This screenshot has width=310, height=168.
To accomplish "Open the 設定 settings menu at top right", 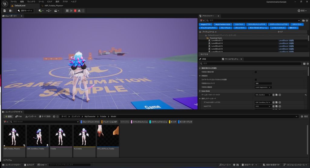I will point(302,11).
